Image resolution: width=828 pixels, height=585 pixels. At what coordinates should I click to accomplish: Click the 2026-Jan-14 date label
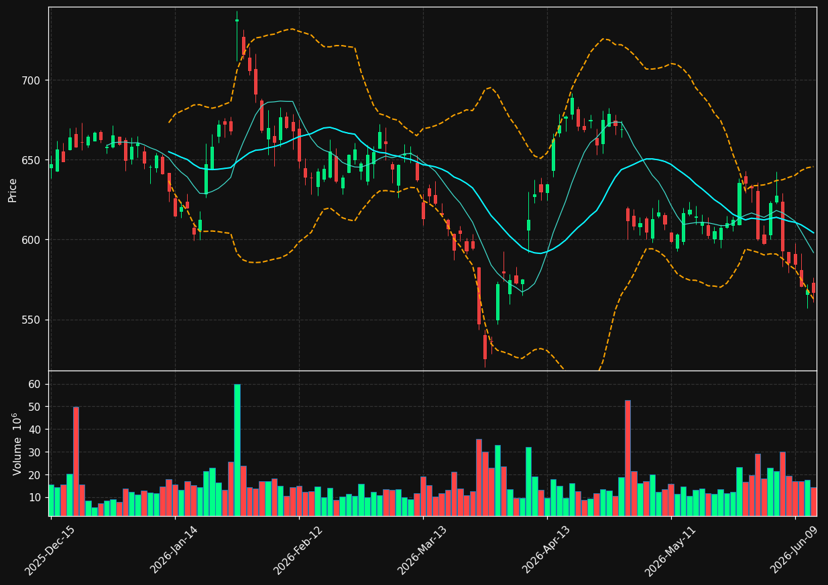(x=174, y=550)
